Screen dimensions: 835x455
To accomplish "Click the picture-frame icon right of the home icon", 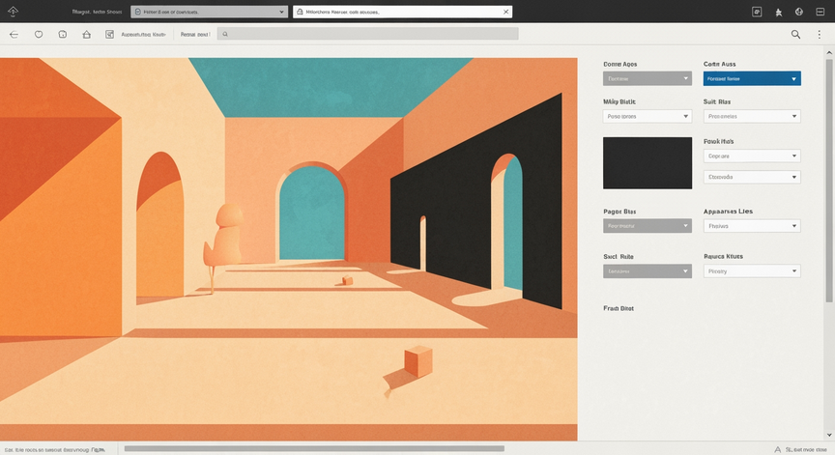I will click(x=110, y=34).
